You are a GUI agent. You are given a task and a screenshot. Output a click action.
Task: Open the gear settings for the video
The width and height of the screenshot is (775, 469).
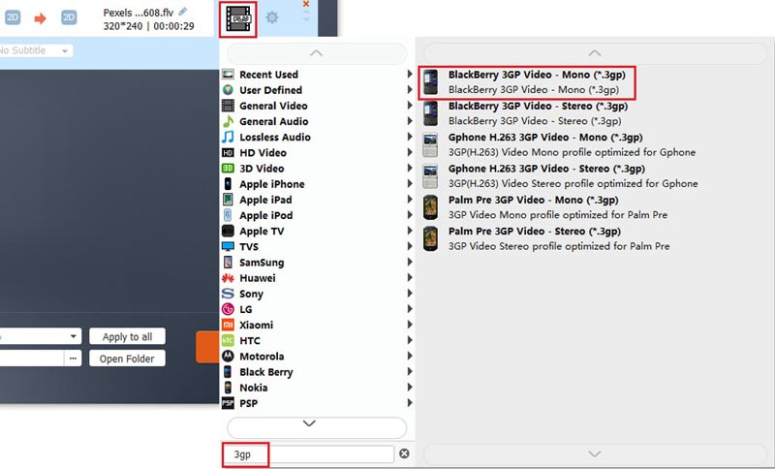point(272,17)
